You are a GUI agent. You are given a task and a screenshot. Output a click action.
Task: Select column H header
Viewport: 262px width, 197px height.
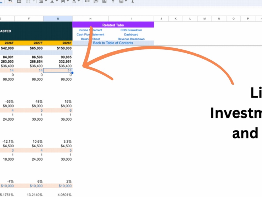(x=90, y=19)
